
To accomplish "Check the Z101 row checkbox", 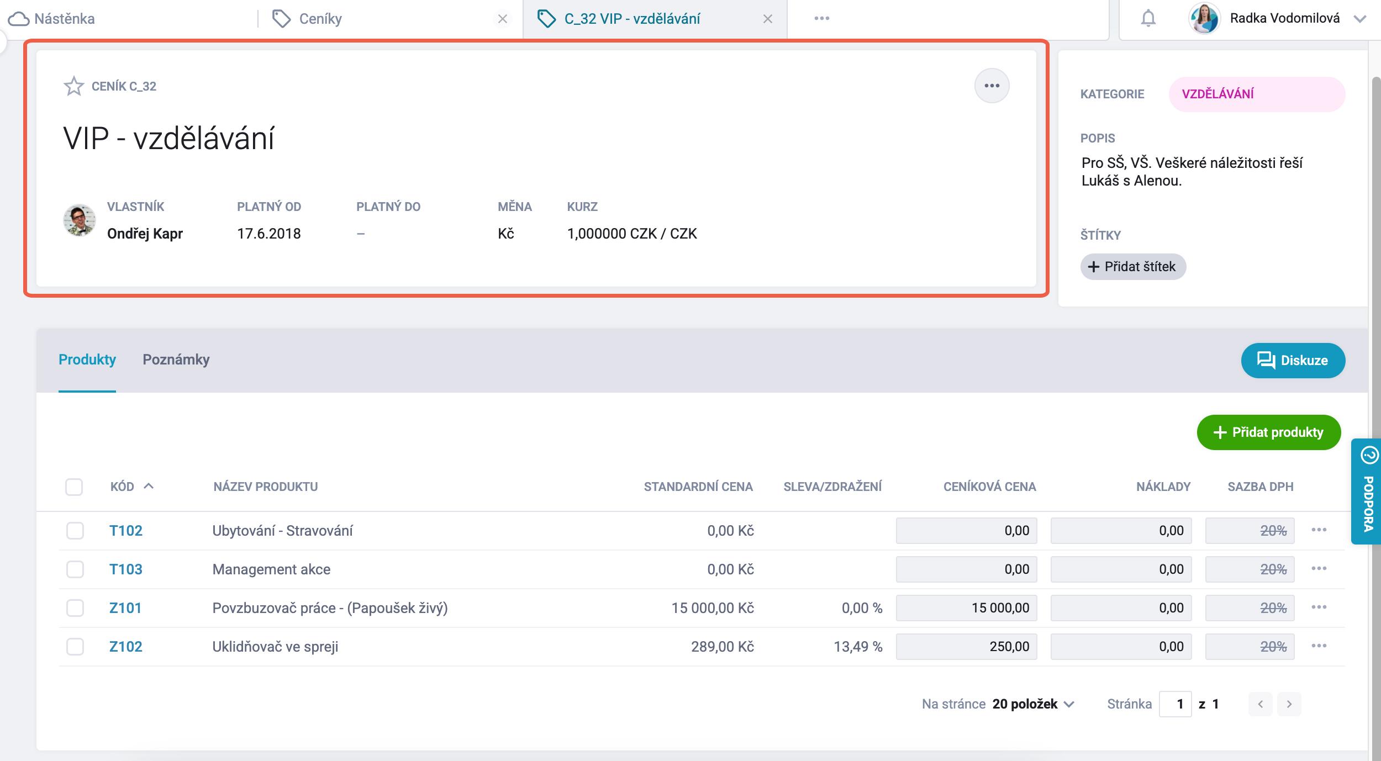I will tap(75, 608).
